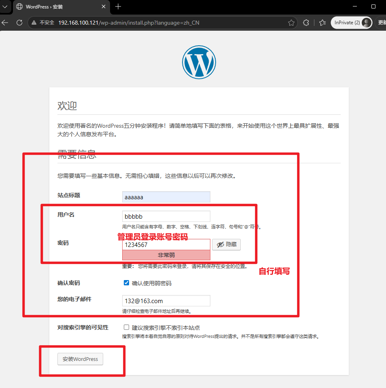The width and height of the screenshot is (386, 388).
Task: Open the favorites list icon
Action: tap(322, 23)
